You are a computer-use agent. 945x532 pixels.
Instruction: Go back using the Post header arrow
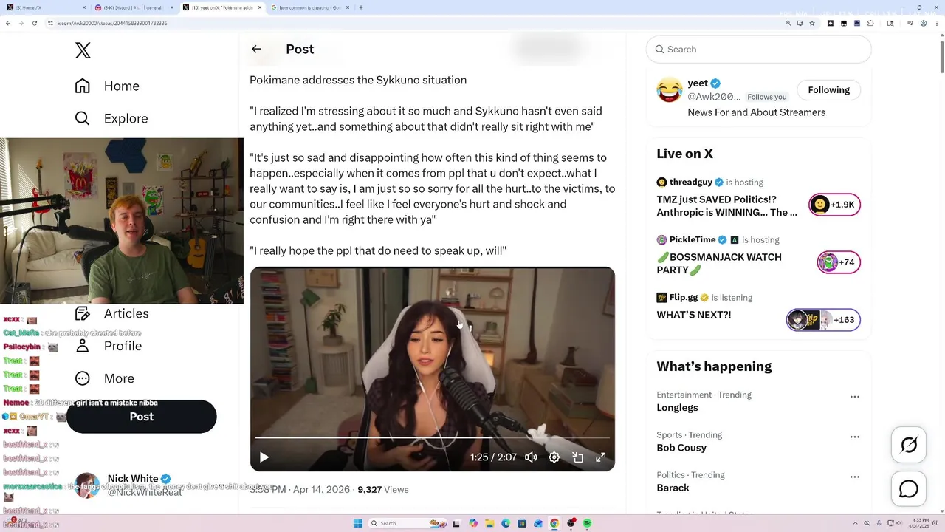click(256, 49)
